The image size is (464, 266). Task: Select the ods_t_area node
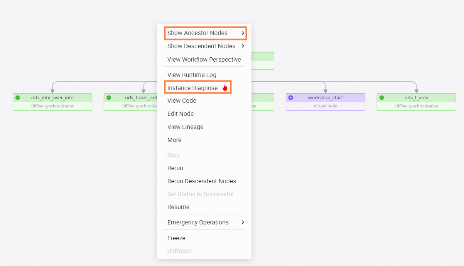point(417,102)
